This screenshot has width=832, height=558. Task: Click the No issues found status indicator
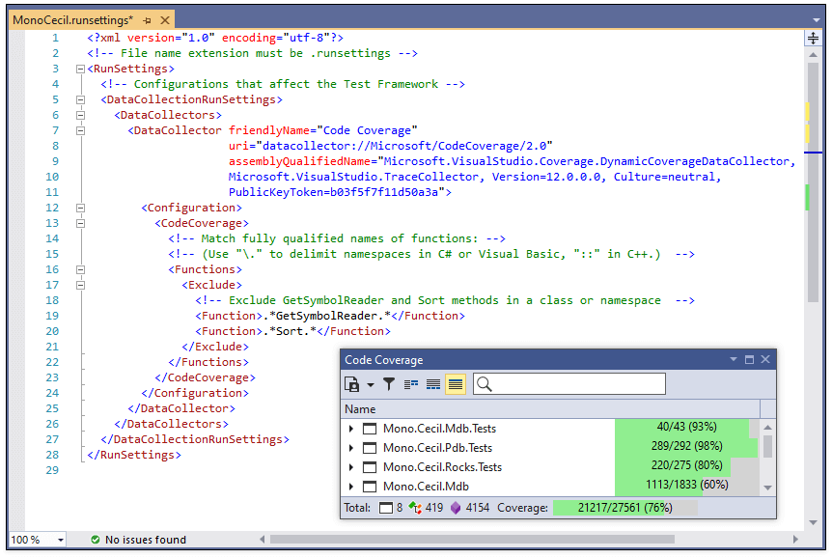pyautogui.click(x=129, y=540)
